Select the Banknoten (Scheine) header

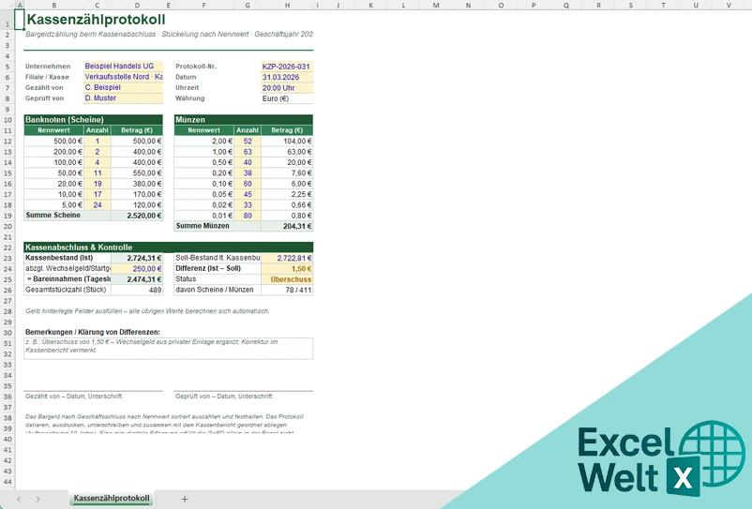(94, 120)
